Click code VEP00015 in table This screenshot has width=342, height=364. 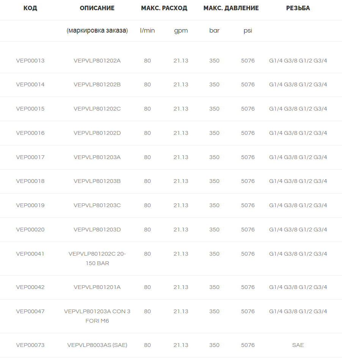30,109
